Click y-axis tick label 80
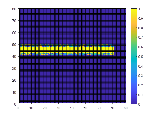 tap(14, 9)
